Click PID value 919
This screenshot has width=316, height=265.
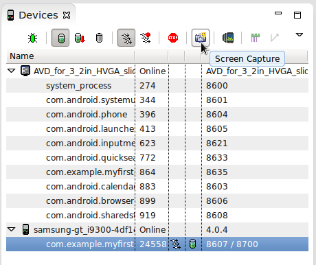tap(148, 216)
